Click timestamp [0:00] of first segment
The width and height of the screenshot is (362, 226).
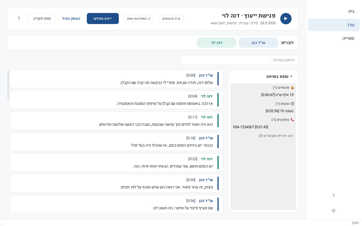tap(191, 75)
